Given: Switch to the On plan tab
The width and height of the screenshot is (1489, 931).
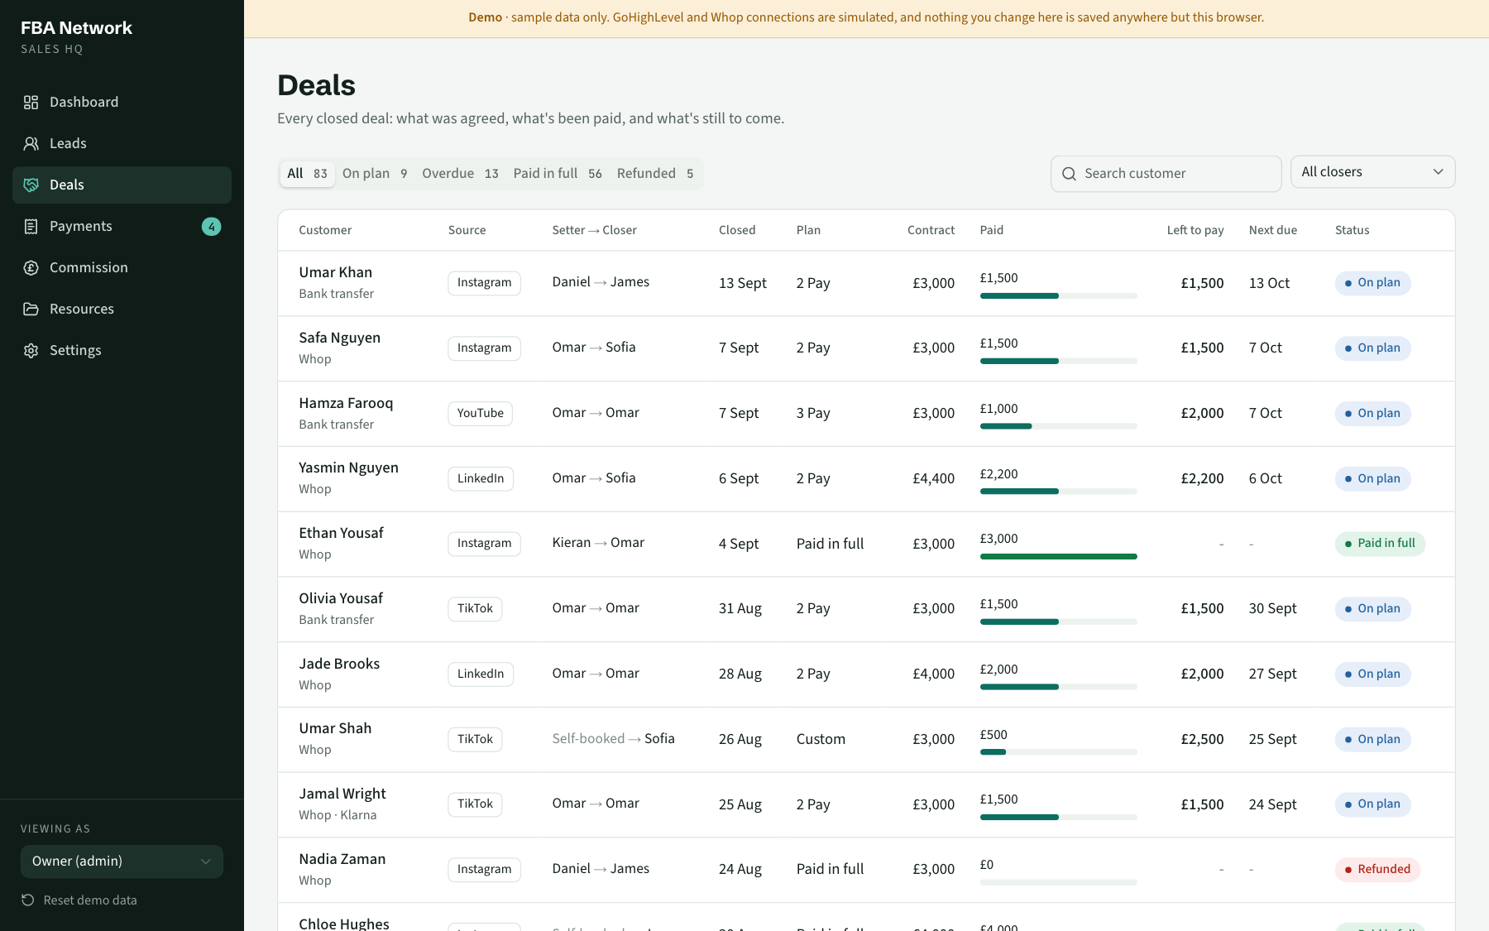Looking at the screenshot, I should [x=375, y=174].
